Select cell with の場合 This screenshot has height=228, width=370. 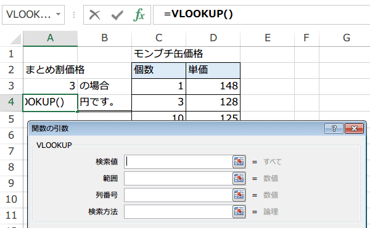pyautogui.click(x=105, y=86)
